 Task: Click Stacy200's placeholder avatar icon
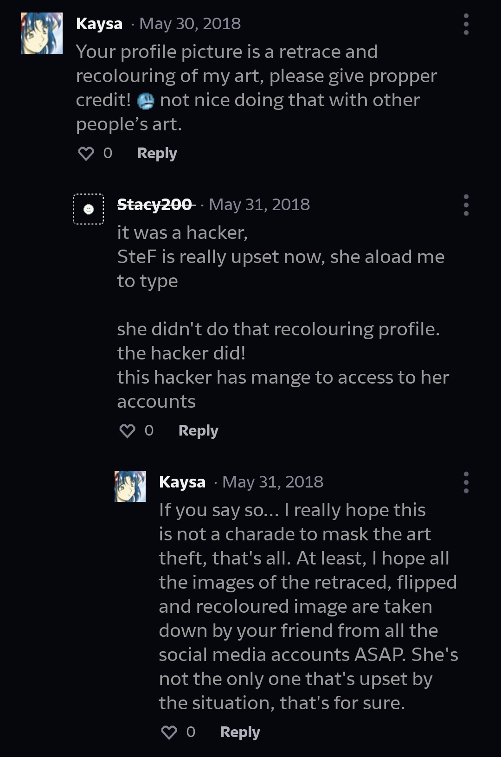pyautogui.click(x=89, y=209)
